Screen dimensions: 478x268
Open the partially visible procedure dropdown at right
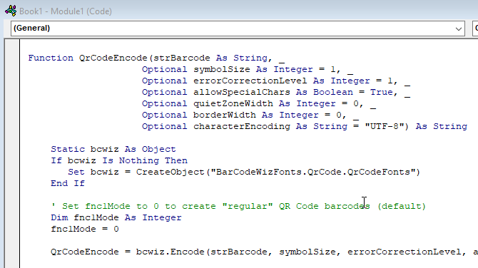click(x=475, y=29)
